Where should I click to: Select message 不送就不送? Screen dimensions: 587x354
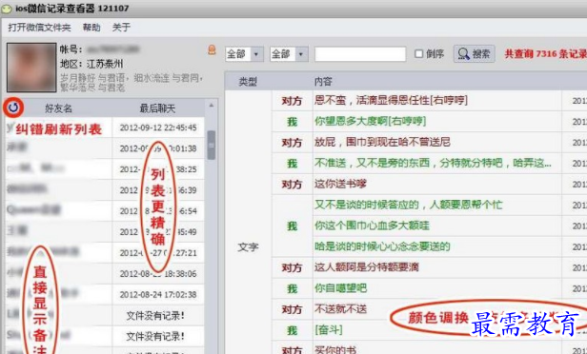[x=341, y=309]
